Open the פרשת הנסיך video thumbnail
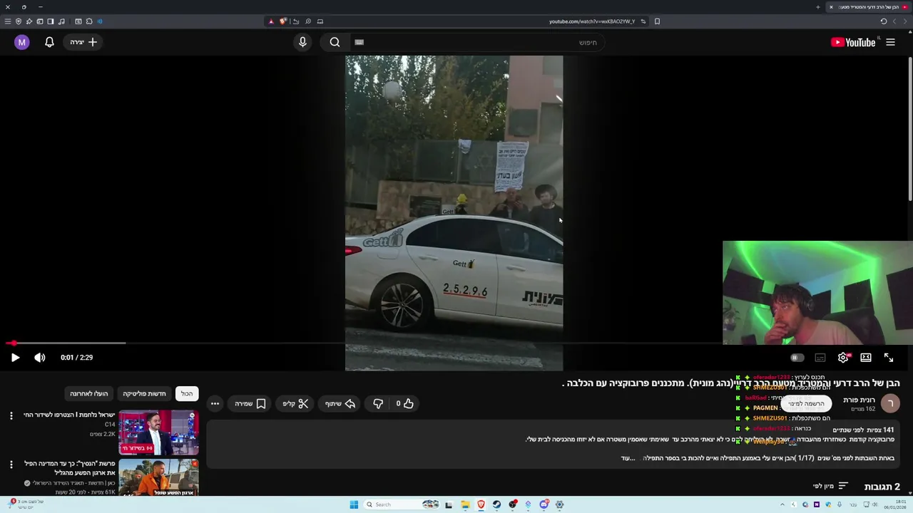 click(x=158, y=477)
